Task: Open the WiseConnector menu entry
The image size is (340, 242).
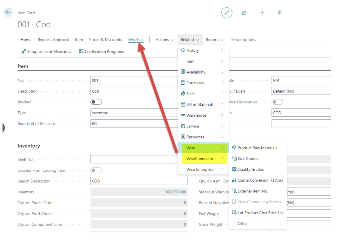Action: pos(203,159)
